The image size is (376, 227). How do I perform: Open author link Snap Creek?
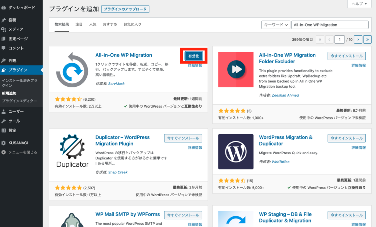coord(118,172)
